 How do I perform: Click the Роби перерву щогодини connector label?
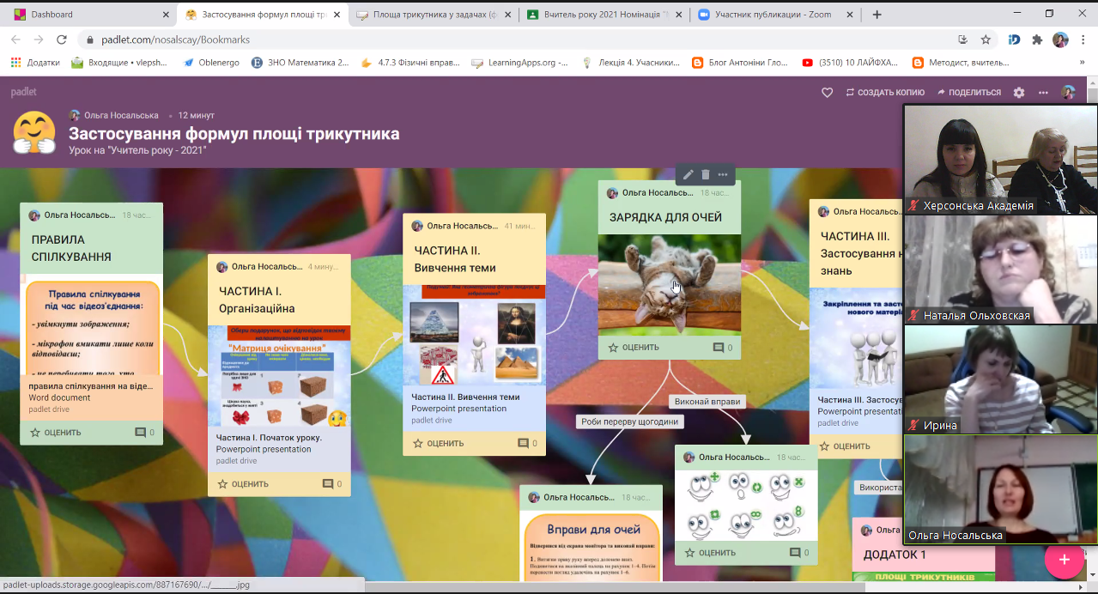click(630, 421)
